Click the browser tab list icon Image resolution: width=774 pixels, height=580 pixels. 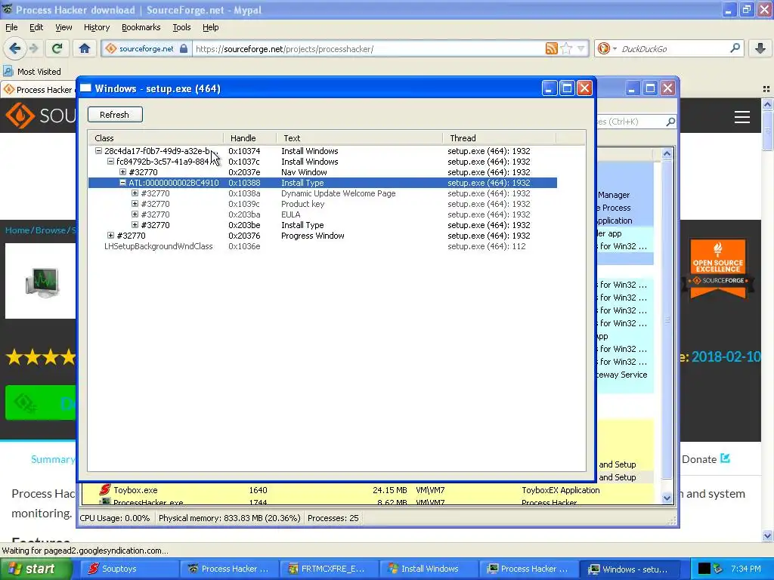(x=766, y=89)
